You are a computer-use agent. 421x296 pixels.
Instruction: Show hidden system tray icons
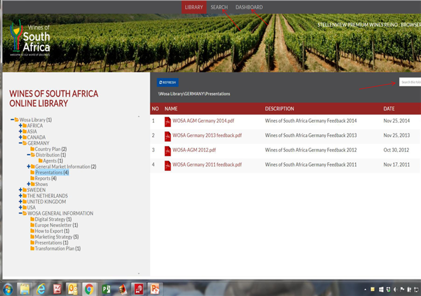pyautogui.click(x=365, y=289)
